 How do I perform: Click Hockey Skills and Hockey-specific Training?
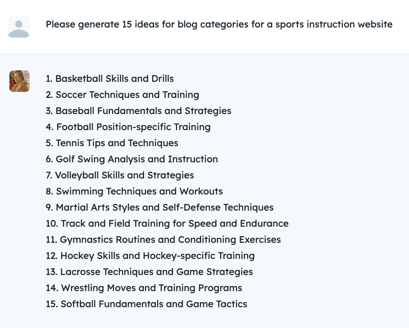pyautogui.click(x=150, y=256)
